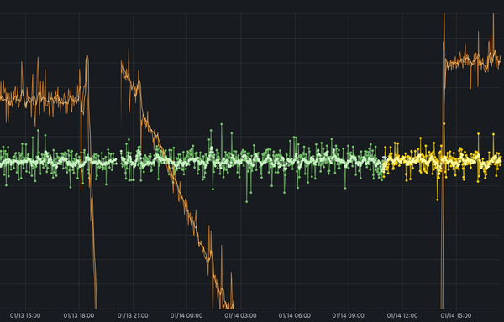Screen dimensions: 504x322
Task: Select the 01/13 21:00 axis tick label
Action: 133,315
